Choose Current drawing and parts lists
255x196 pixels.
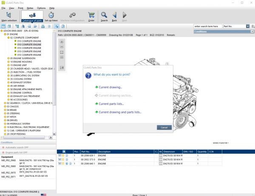coord(119,112)
